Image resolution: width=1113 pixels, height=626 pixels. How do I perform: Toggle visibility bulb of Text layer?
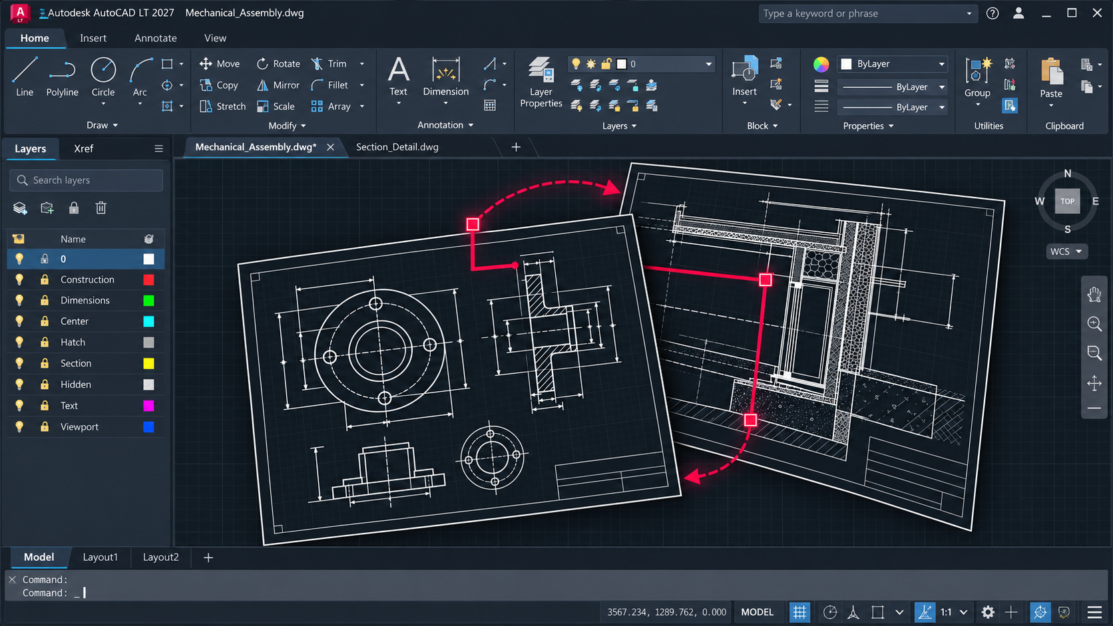19,406
